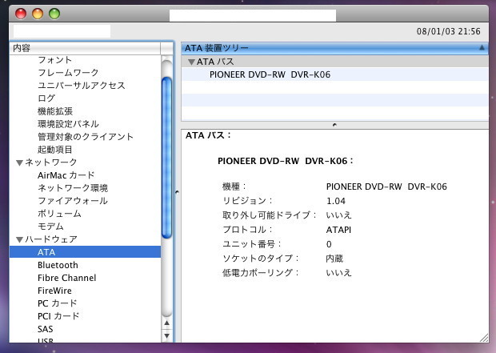Select the highlighted ATA hardware item
Screen dimensions: 496x353
tap(85, 252)
